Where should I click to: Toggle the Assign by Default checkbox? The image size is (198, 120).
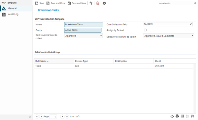[145, 30]
